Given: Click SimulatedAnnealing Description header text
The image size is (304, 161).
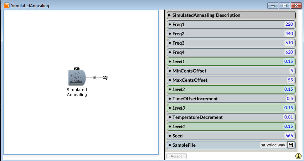Looking at the screenshot, I should click(x=206, y=15).
